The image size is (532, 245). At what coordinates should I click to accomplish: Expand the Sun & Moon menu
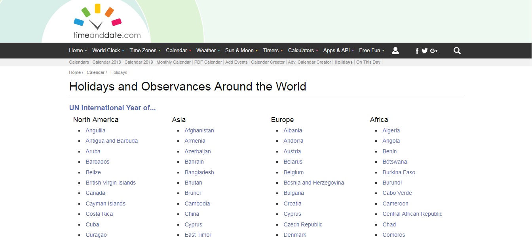(x=241, y=51)
